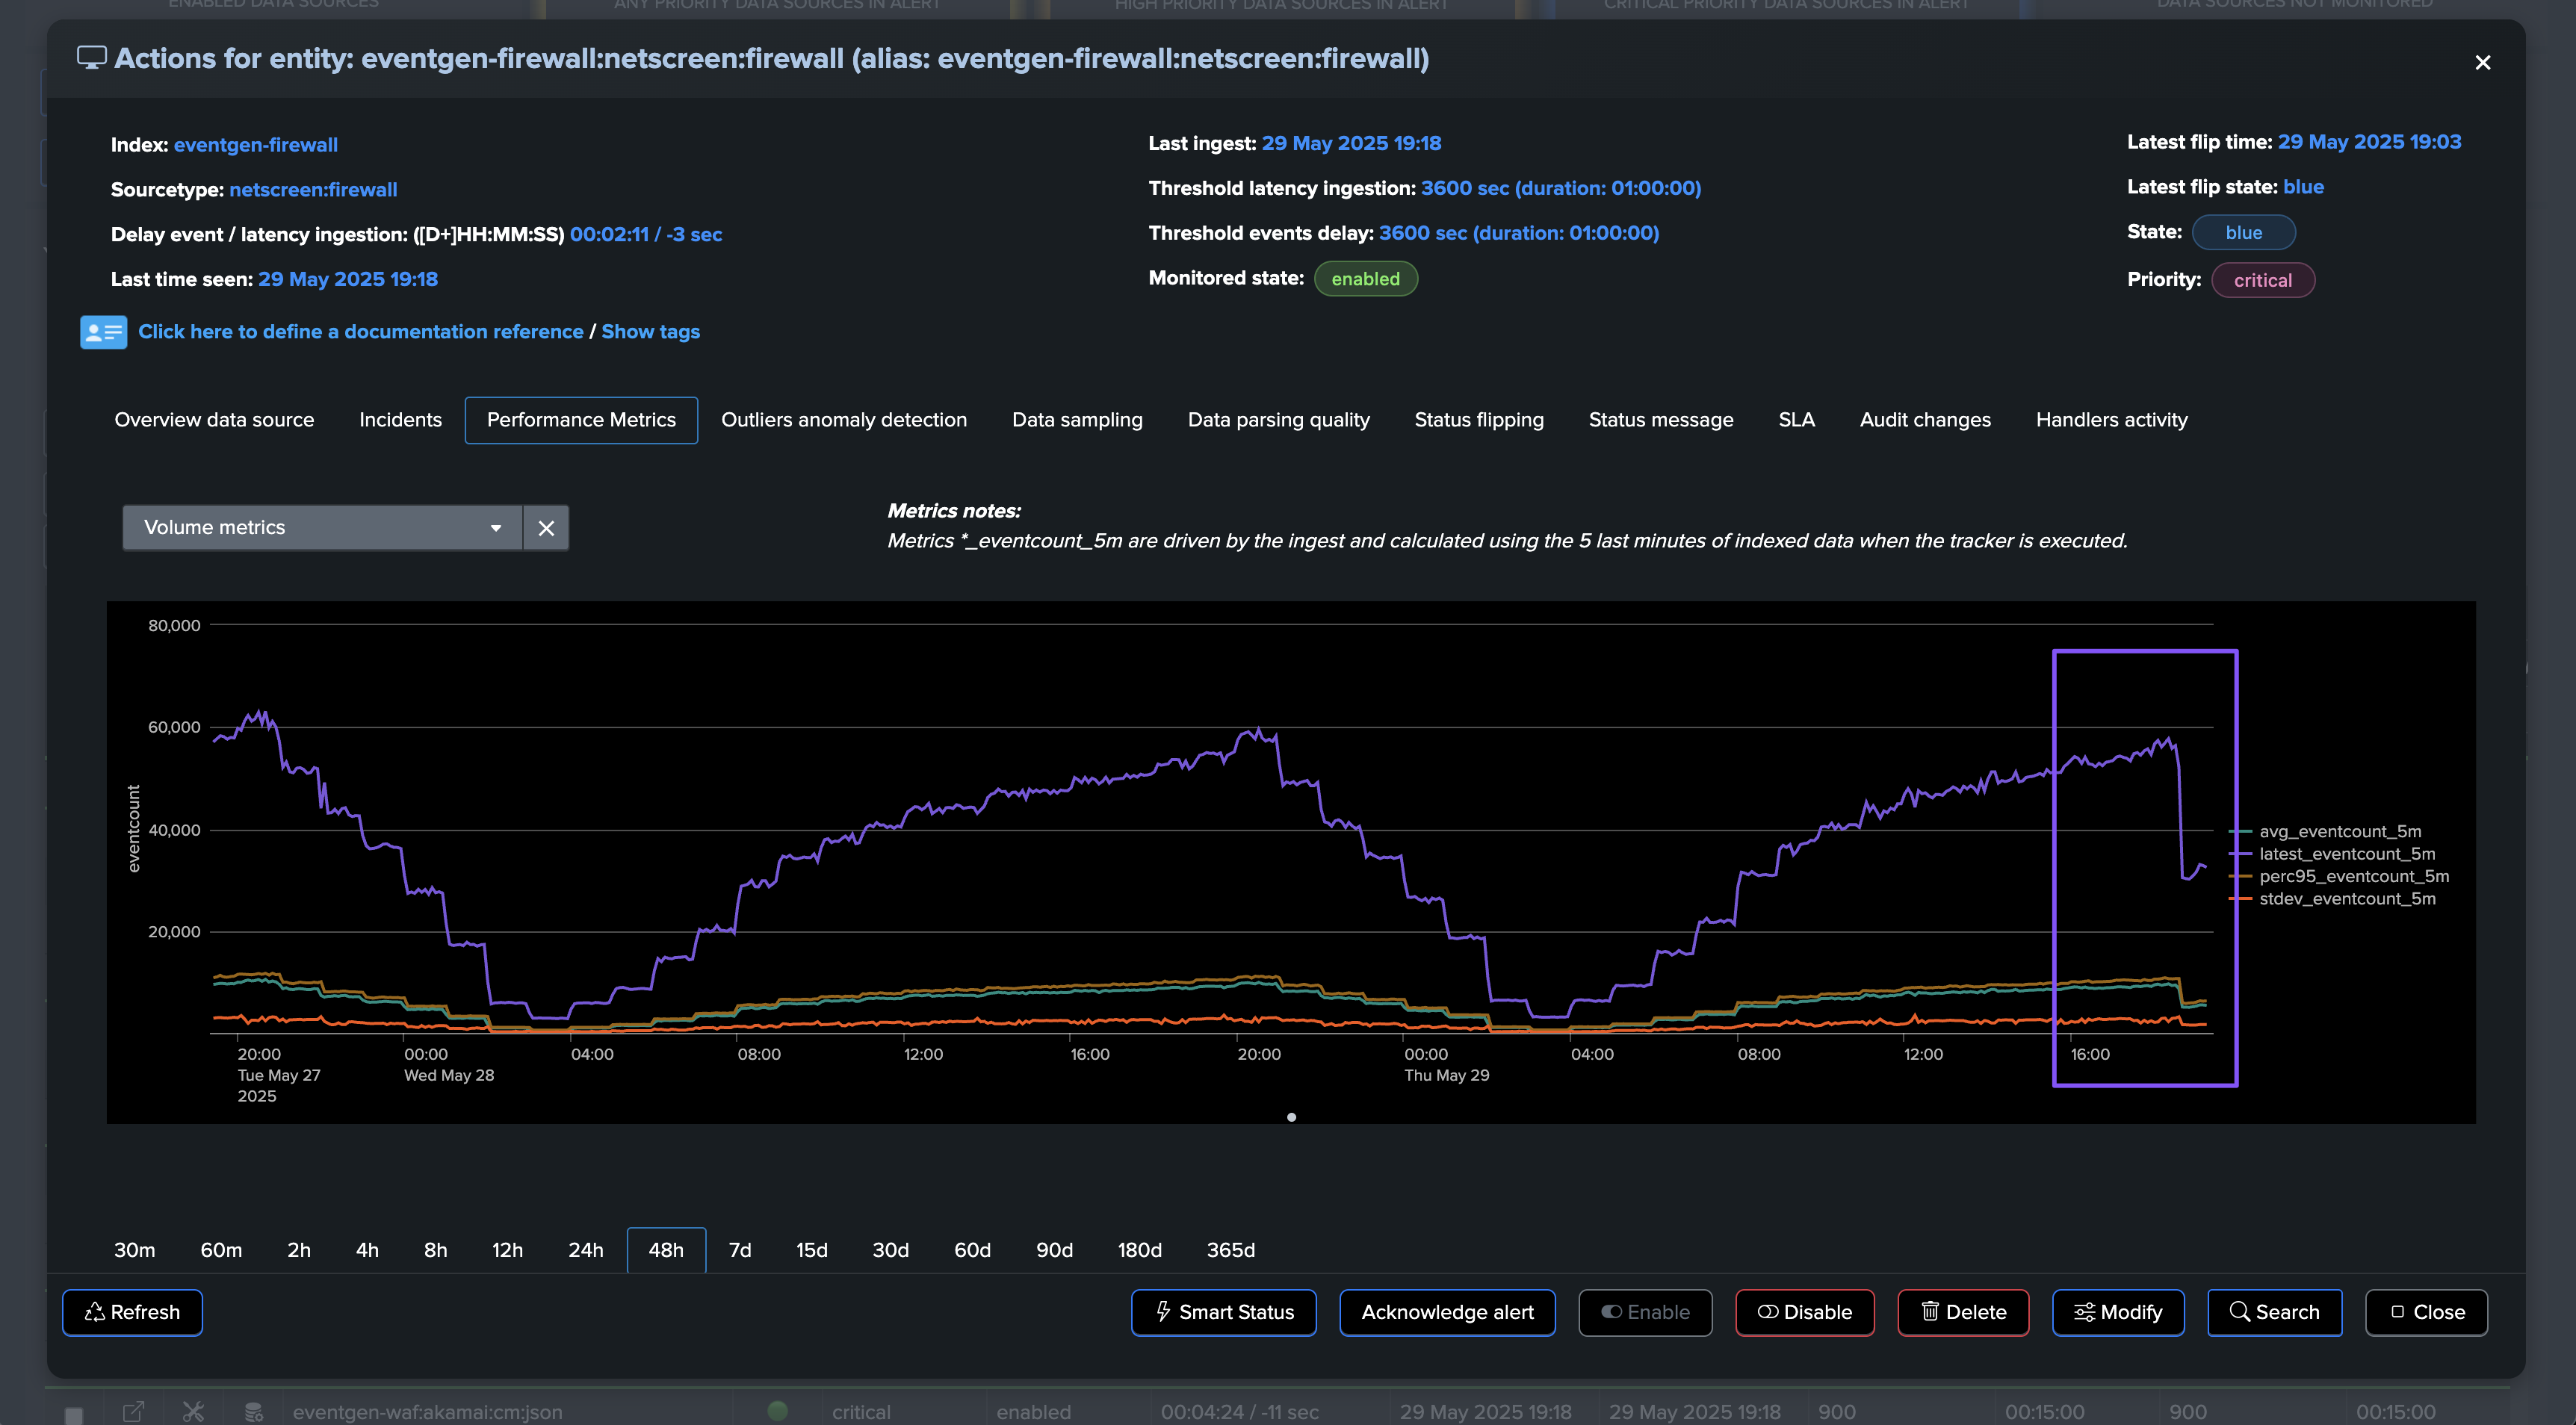This screenshot has height=1425, width=2576.
Task: Open the Modify options button
Action: 2118,1312
